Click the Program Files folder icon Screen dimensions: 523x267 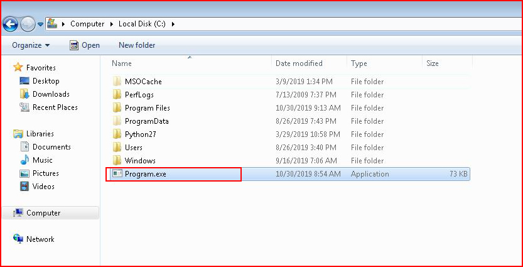coord(117,107)
